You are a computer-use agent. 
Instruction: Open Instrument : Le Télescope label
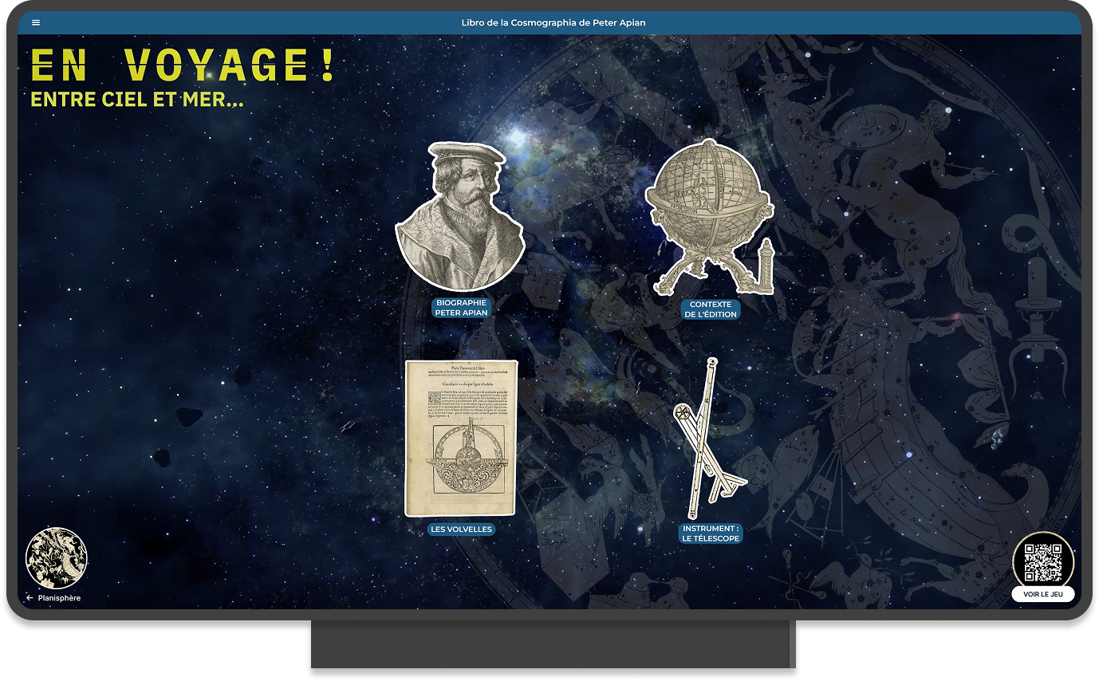[x=711, y=533]
